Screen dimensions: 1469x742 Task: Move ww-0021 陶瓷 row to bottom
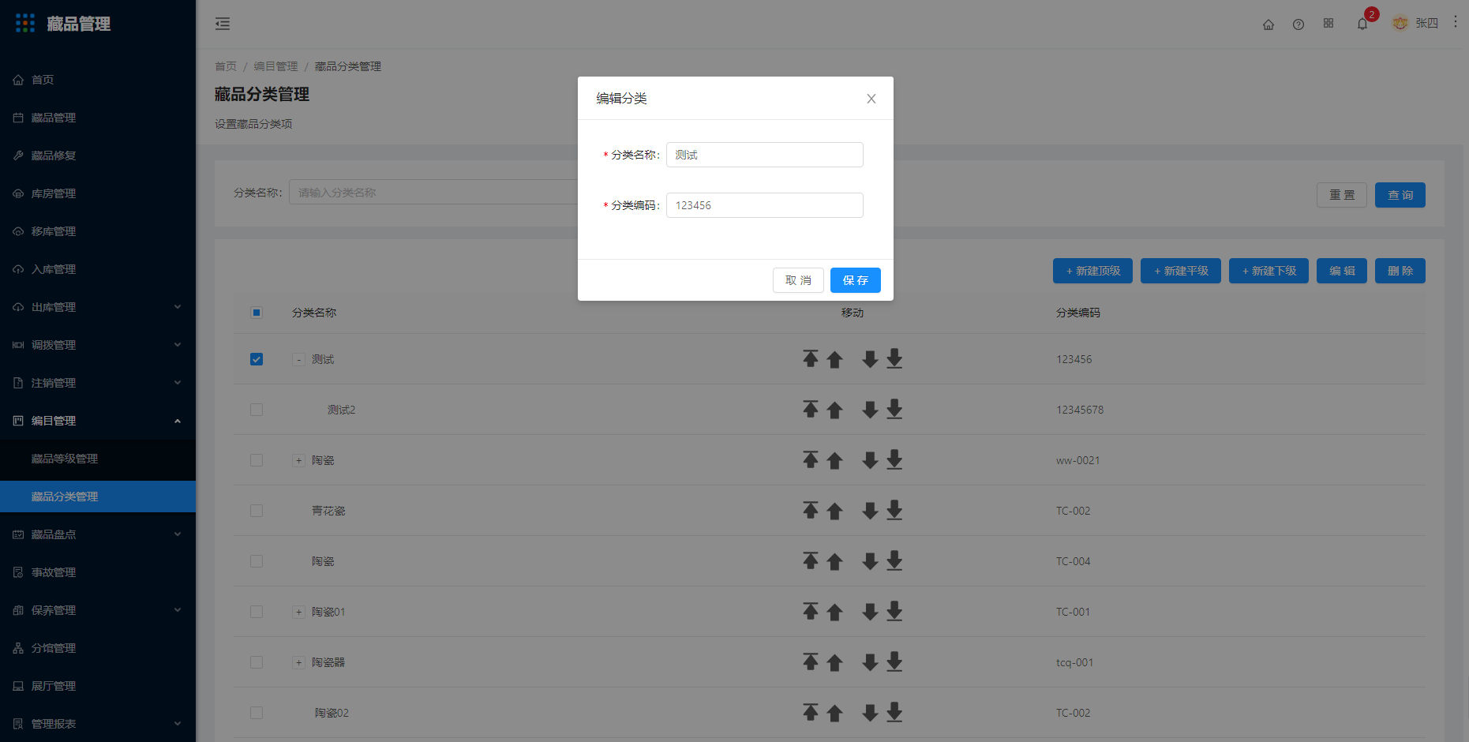point(894,460)
